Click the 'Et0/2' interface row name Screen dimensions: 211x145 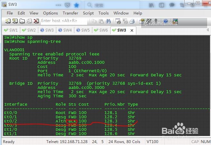point(11,121)
